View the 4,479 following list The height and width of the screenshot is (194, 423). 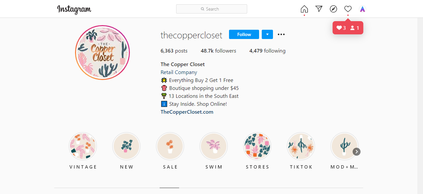coord(267,51)
